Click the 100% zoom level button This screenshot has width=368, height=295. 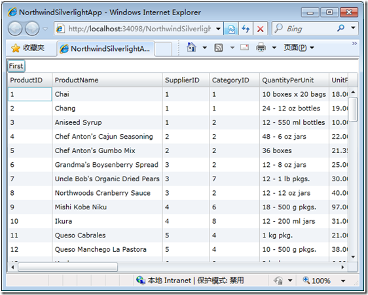click(316, 281)
